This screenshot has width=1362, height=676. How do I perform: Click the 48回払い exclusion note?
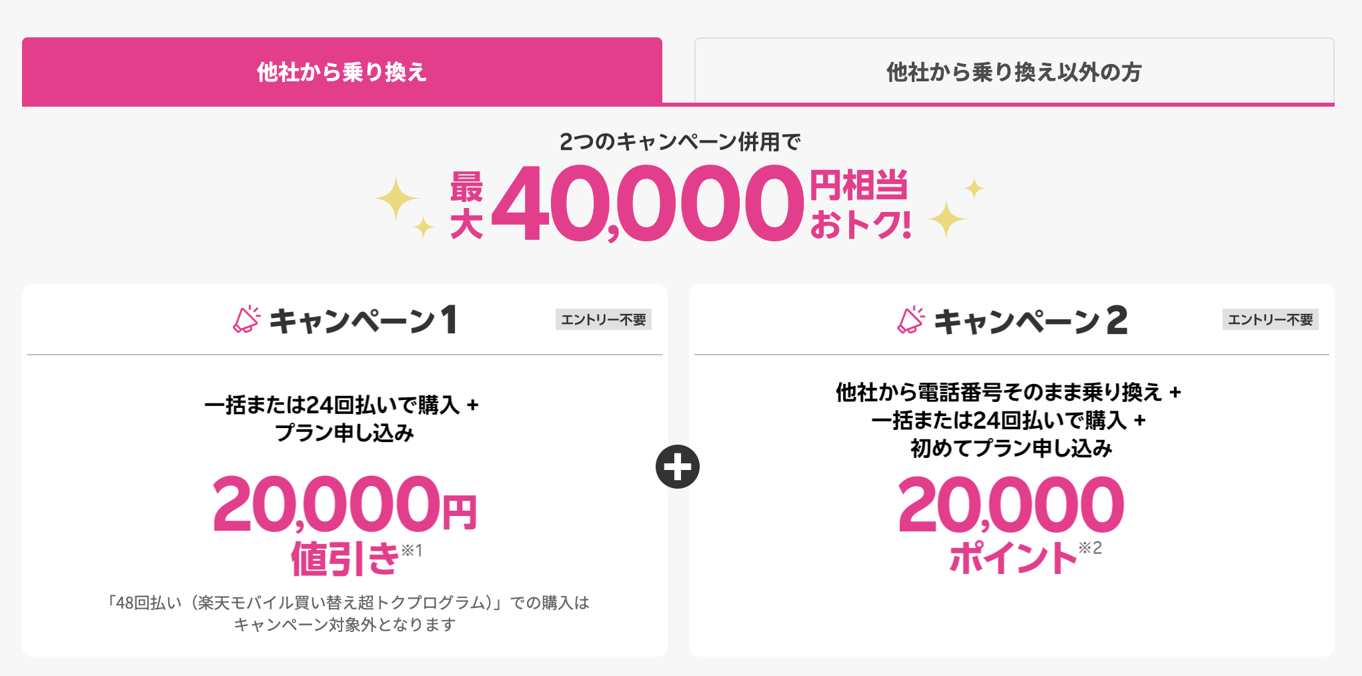[345, 613]
